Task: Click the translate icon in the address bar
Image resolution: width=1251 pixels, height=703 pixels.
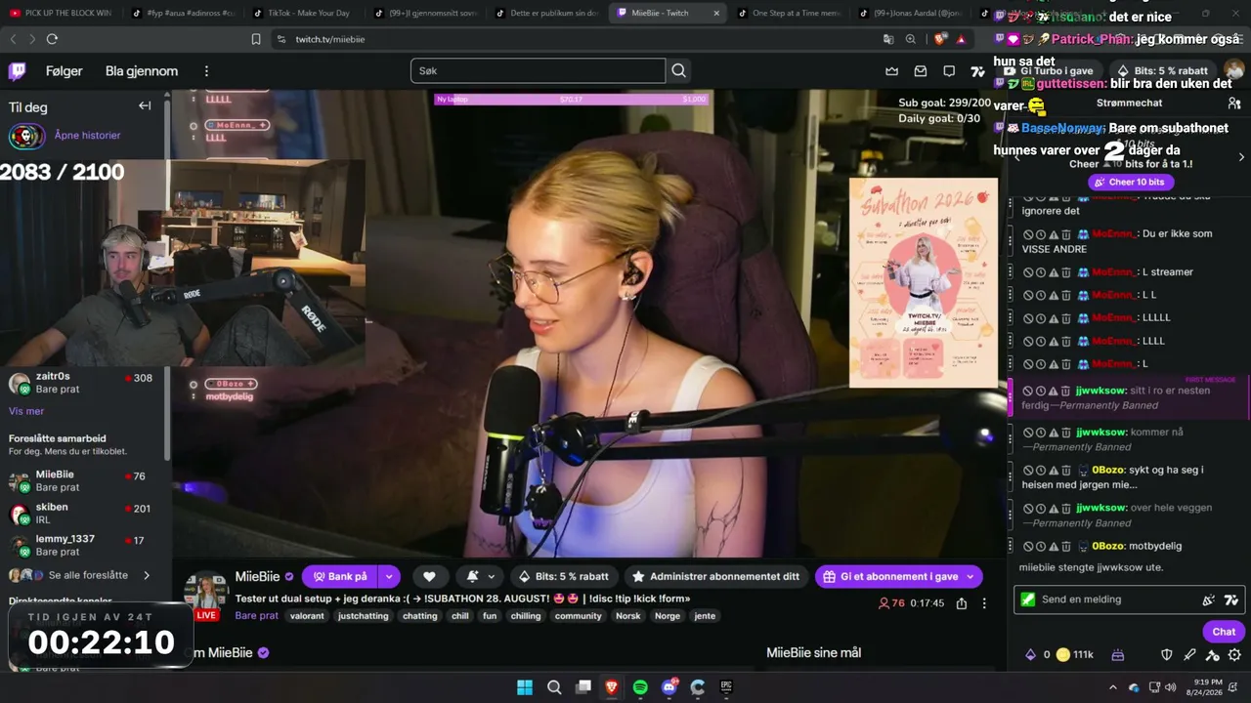Action: pyautogui.click(x=888, y=39)
